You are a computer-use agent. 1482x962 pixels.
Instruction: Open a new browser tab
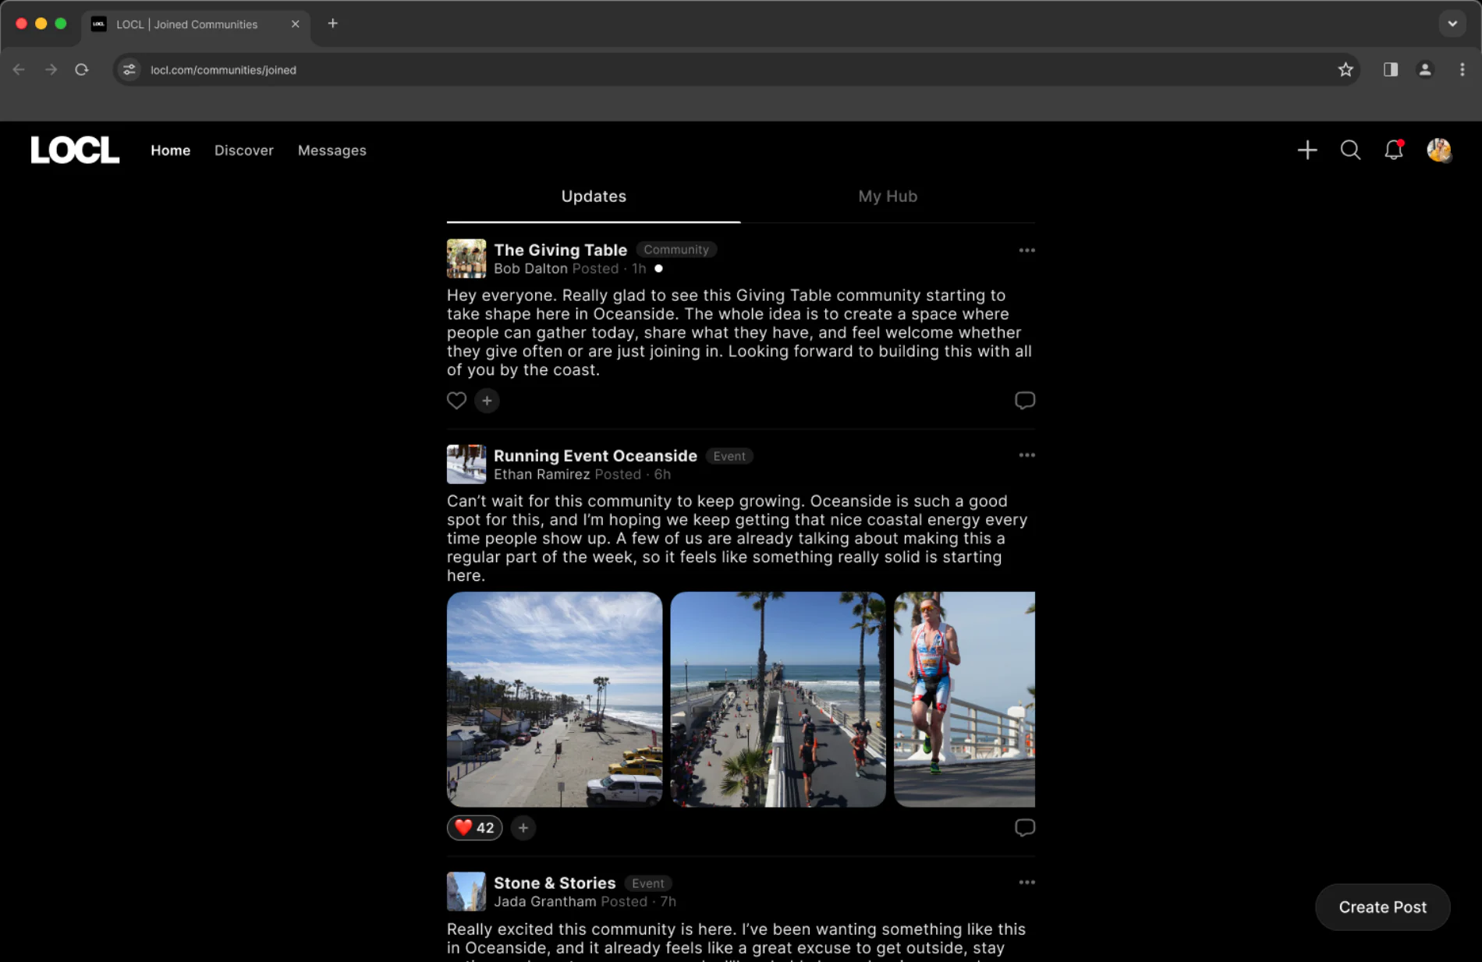333,23
